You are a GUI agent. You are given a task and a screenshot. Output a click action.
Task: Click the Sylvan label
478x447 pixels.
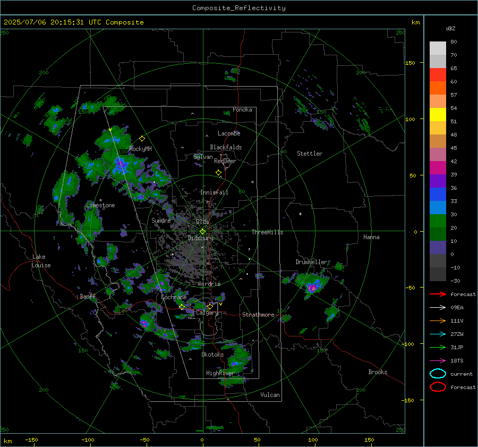pos(203,157)
